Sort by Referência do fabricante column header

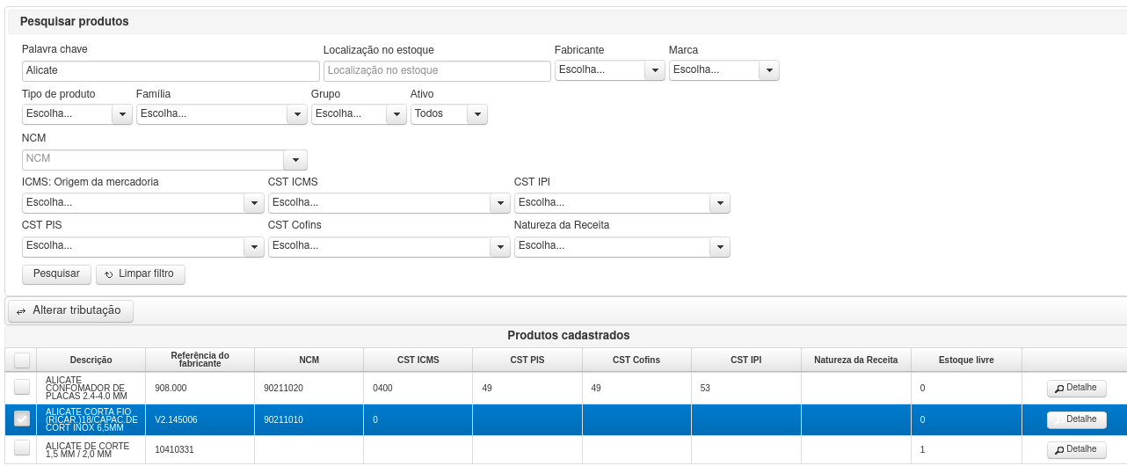point(200,360)
